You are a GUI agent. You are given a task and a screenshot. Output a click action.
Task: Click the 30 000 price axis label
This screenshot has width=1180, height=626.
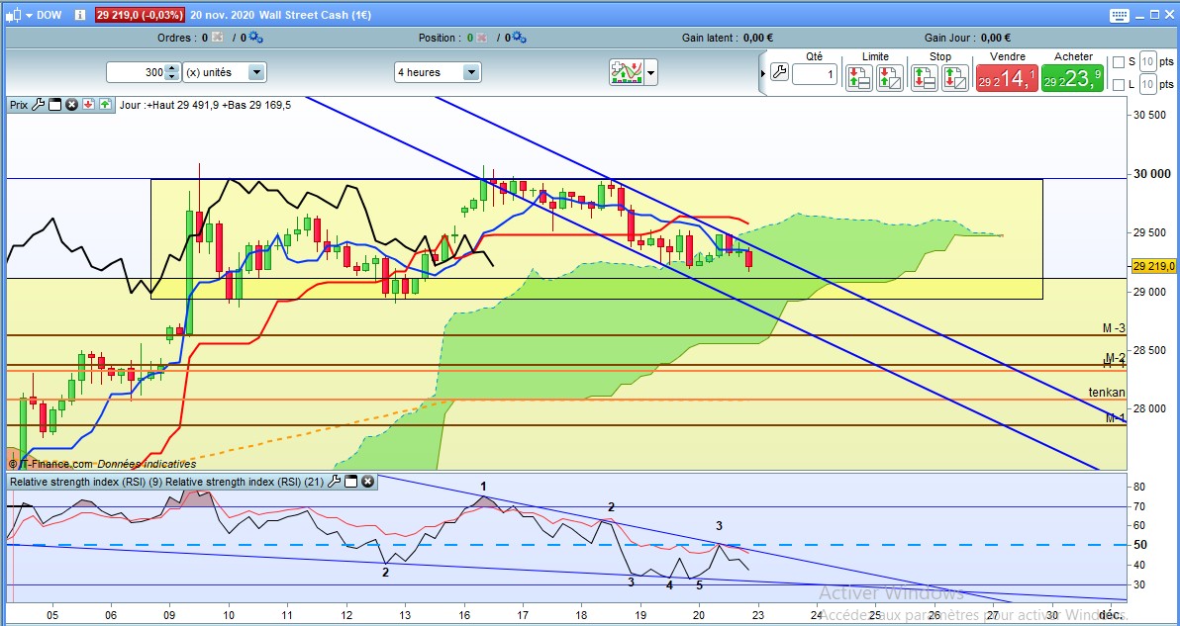point(1153,174)
